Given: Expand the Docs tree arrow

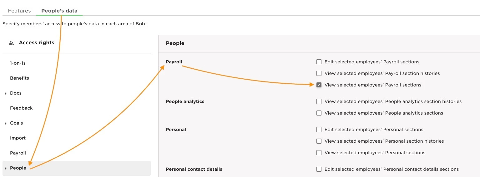Looking at the screenshot, I should coord(6,93).
